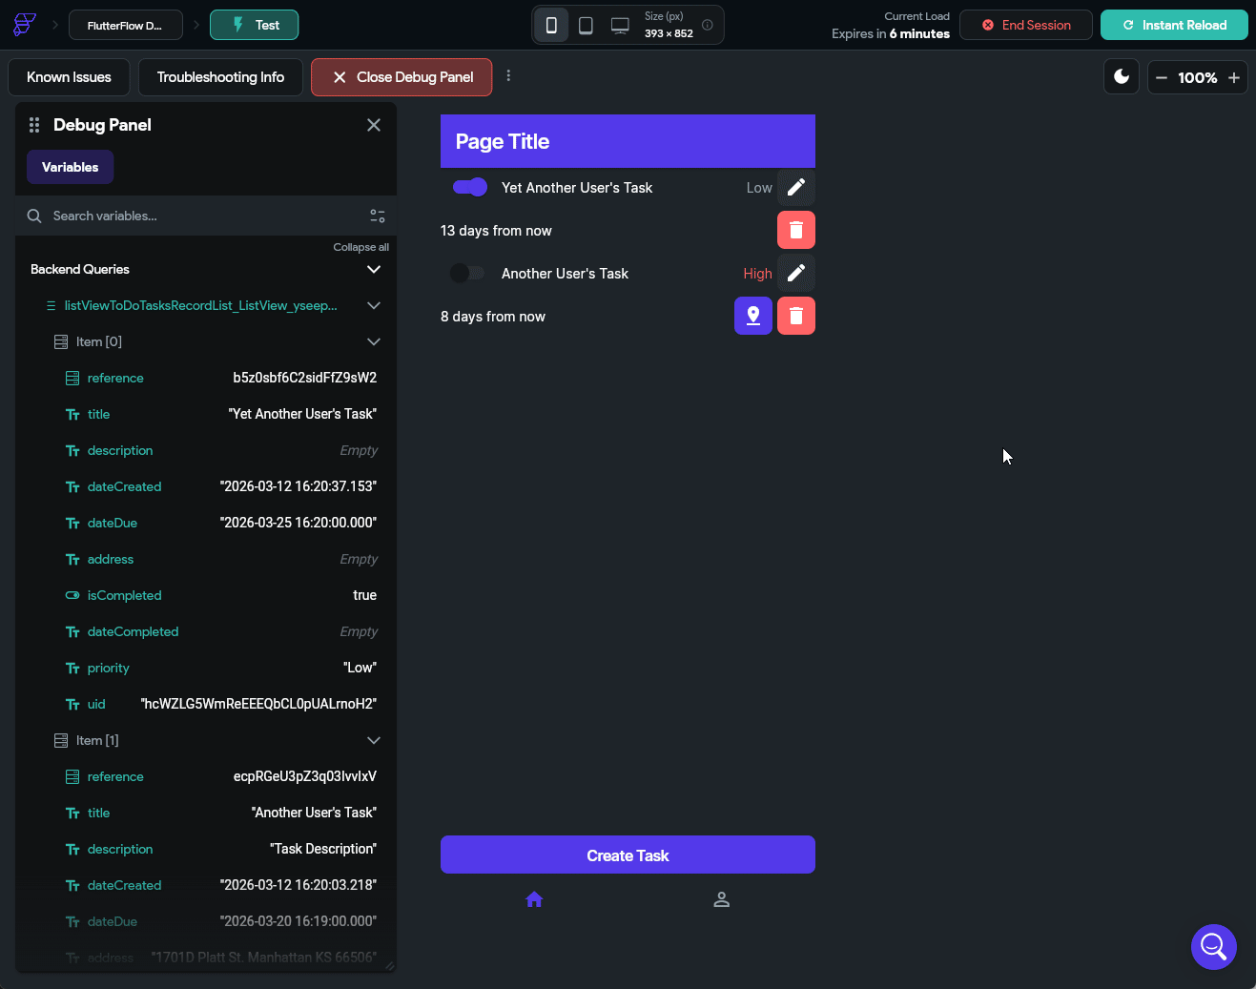Viewport: 1256px width, 989px height.
Task: Click uid value hcWZLG5WmReEEEQbCL0pUALrnoH2
Action: (258, 704)
